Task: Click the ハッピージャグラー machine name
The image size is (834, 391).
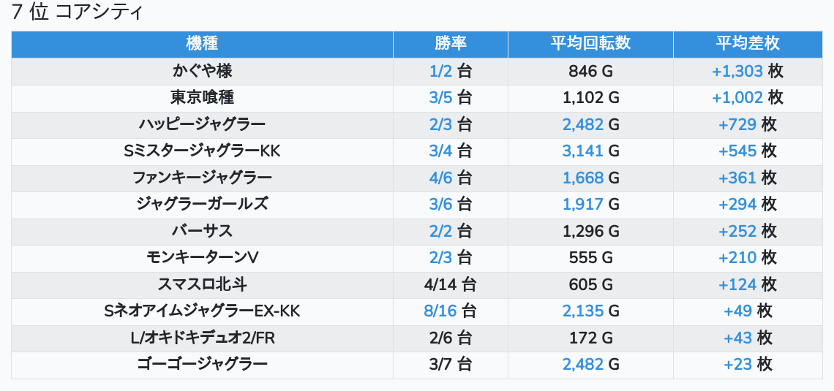Action: pos(202,124)
